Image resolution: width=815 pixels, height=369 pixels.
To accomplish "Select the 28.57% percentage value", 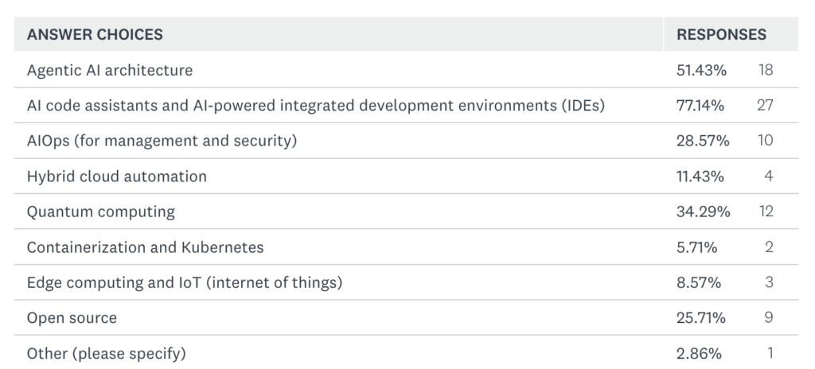I will [702, 141].
